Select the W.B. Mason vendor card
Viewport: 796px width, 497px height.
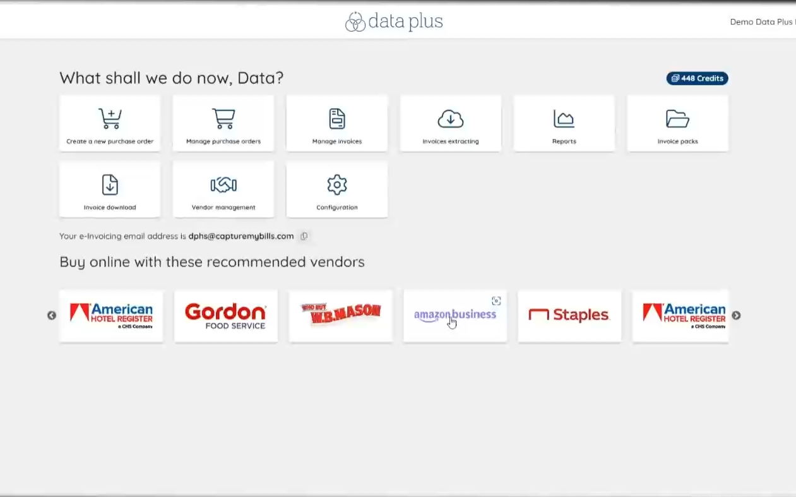click(x=341, y=316)
